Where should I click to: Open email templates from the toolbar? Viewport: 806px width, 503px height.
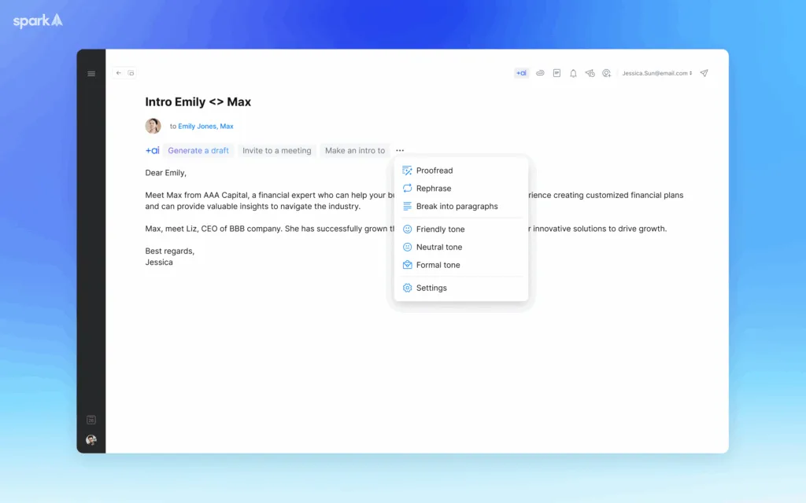(x=556, y=72)
